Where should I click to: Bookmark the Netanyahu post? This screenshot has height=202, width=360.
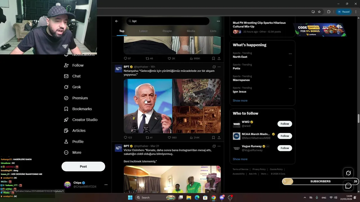213,137
